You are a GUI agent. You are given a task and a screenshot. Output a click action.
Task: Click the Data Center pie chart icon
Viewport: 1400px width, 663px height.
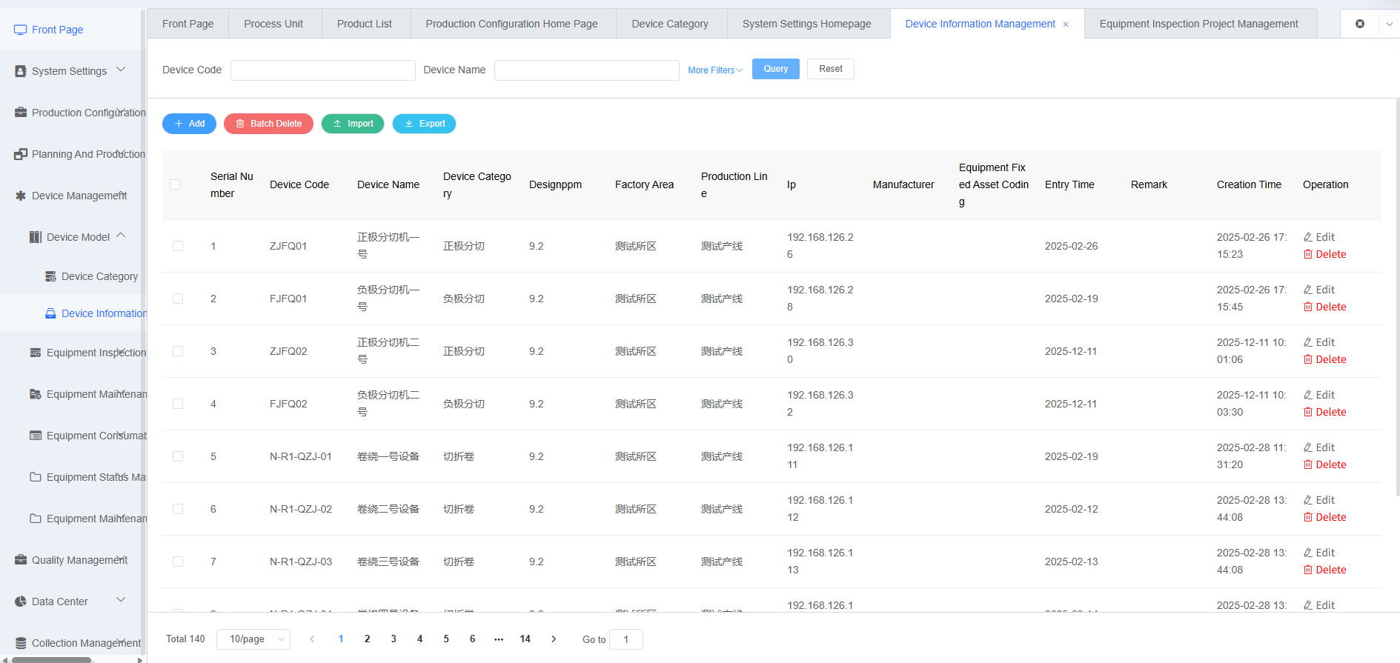pyautogui.click(x=21, y=602)
